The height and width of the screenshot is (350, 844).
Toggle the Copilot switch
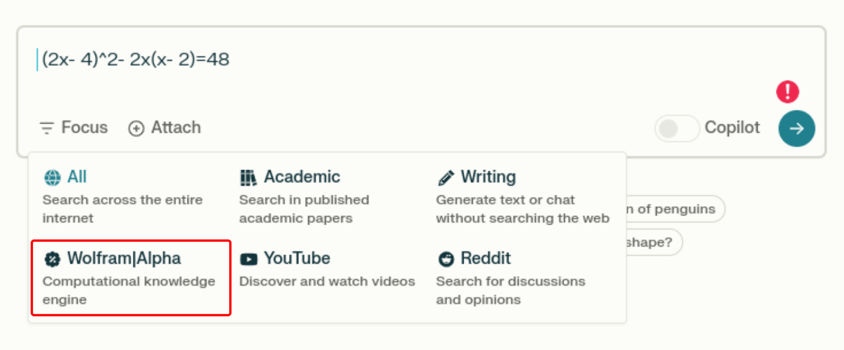tap(677, 128)
